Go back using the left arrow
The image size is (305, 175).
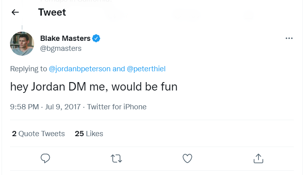click(15, 12)
